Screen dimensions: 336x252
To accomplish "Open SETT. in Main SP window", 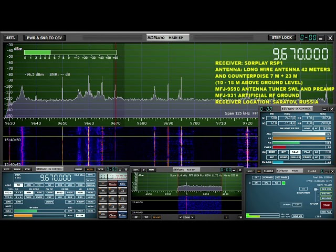I will tap(10, 38).
